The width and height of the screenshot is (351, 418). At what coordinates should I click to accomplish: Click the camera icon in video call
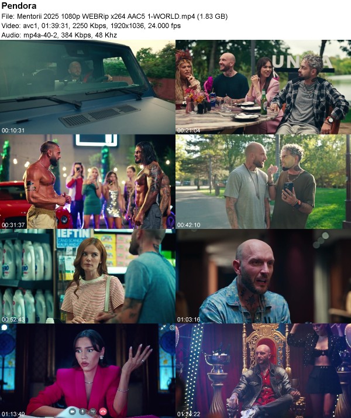(73, 412)
